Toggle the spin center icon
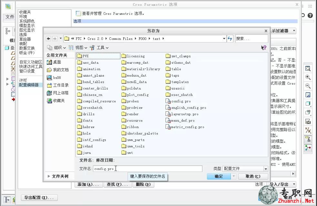This screenshot has width=317, height=206. click(x=308, y=148)
